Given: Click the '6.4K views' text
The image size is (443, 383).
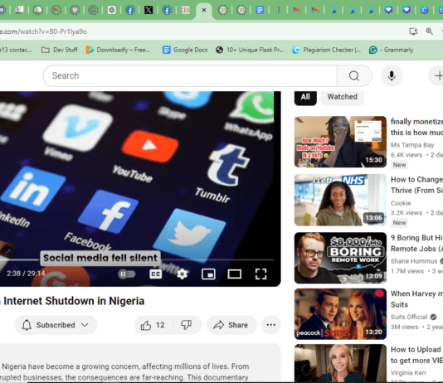Looking at the screenshot, I should [406, 155].
